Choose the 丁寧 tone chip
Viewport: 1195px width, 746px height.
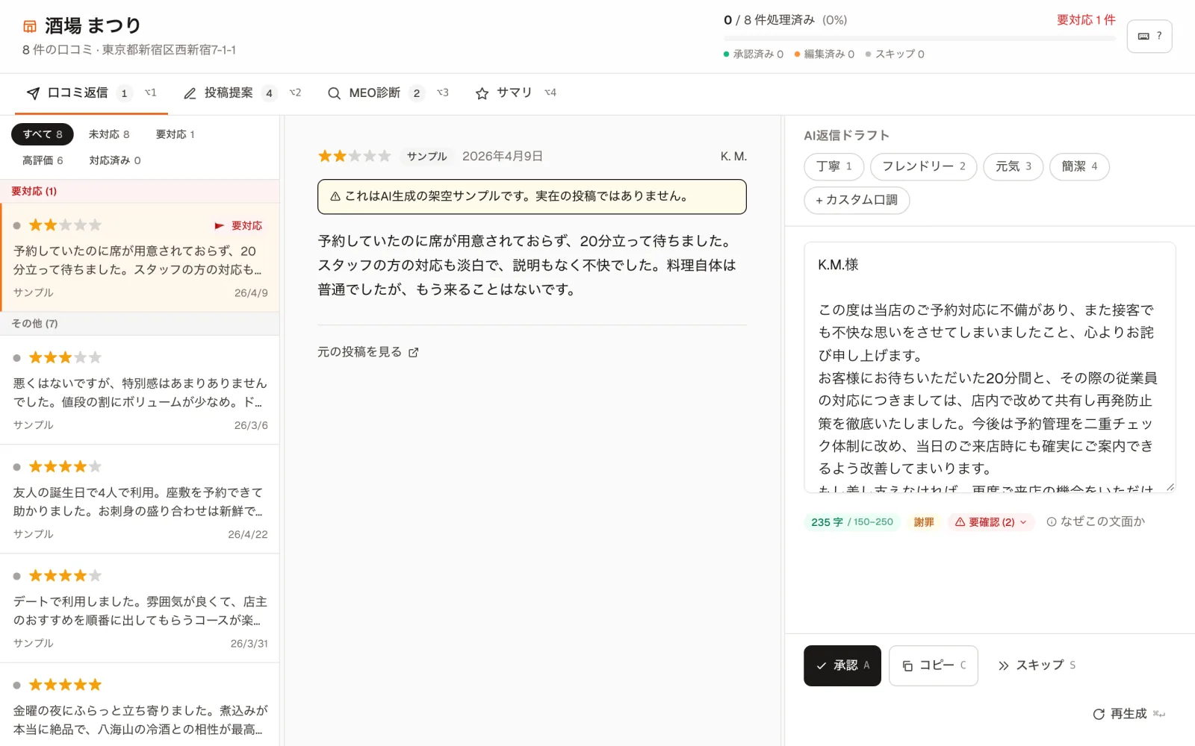834,166
